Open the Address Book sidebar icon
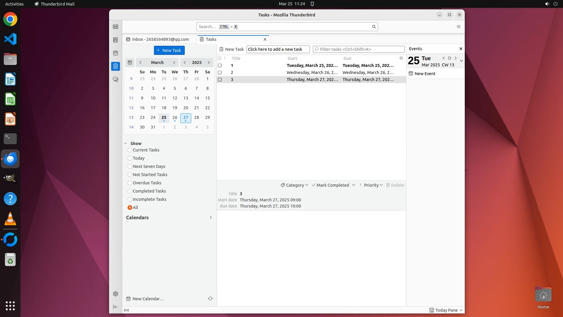This screenshot has width=563, height=317. click(x=116, y=40)
